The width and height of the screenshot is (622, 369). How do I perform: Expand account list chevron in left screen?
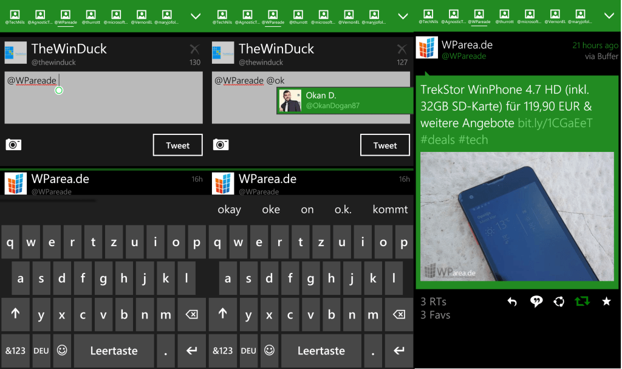point(196,16)
